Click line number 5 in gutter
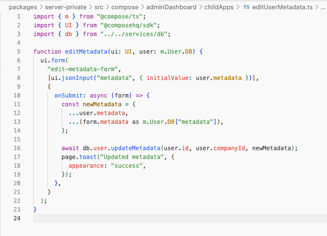Viewport: 327px width, 236px height. tap(19, 51)
